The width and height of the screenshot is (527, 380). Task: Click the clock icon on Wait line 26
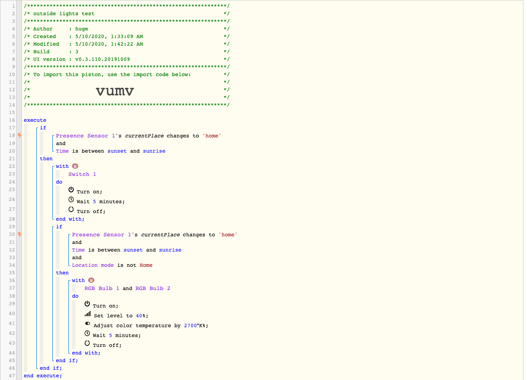coord(71,200)
